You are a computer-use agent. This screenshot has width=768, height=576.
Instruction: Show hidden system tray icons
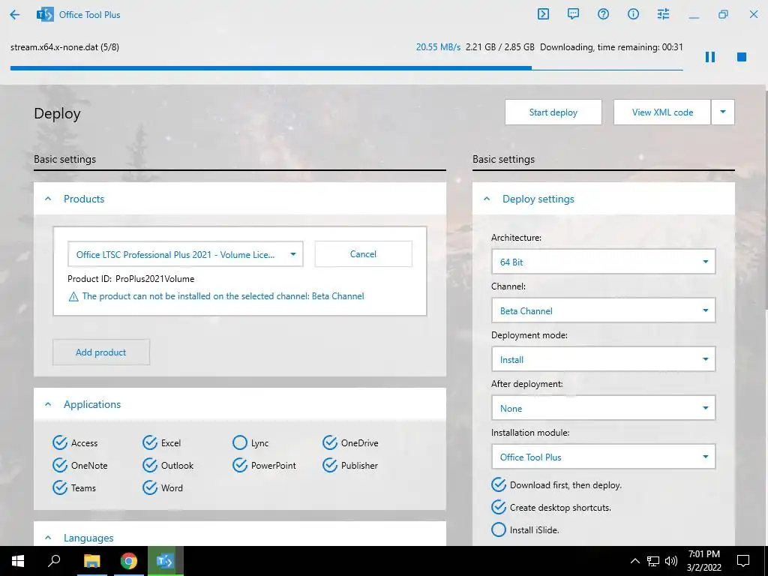click(634, 561)
